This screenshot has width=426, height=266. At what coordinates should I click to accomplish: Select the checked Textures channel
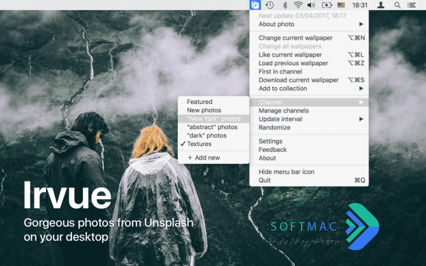(x=213, y=144)
